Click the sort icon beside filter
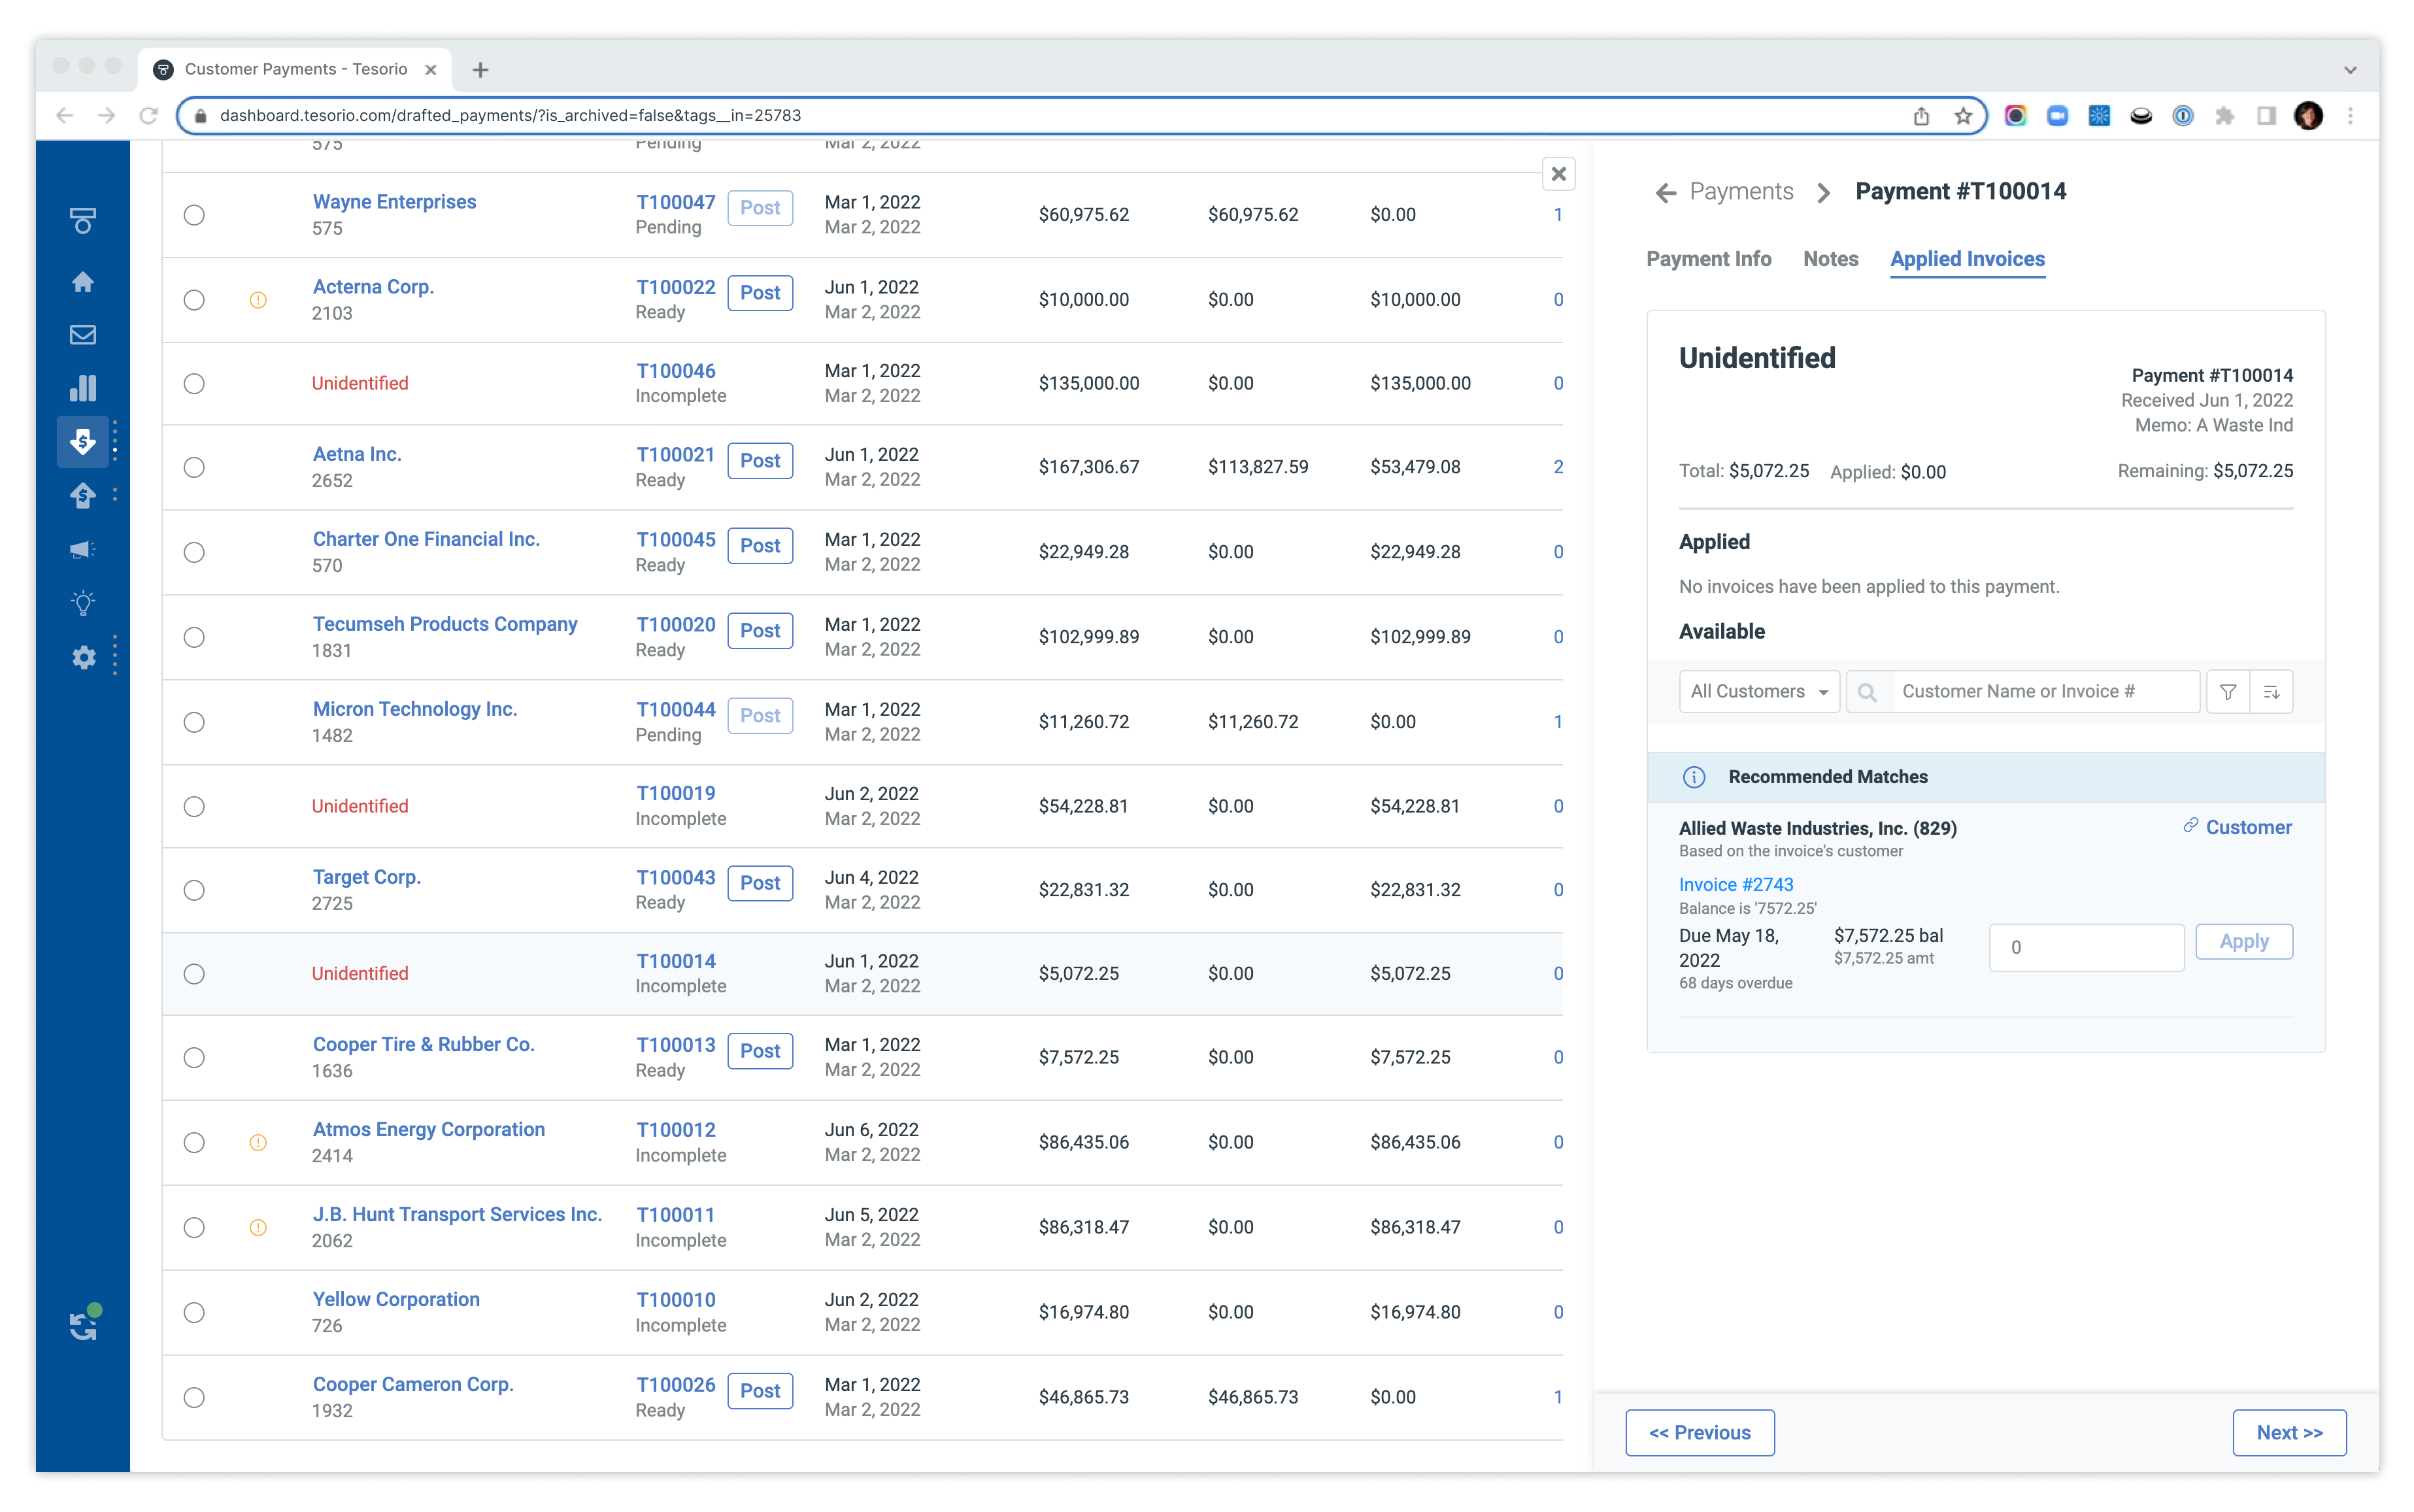The height and width of the screenshot is (1512, 2414). (2271, 692)
